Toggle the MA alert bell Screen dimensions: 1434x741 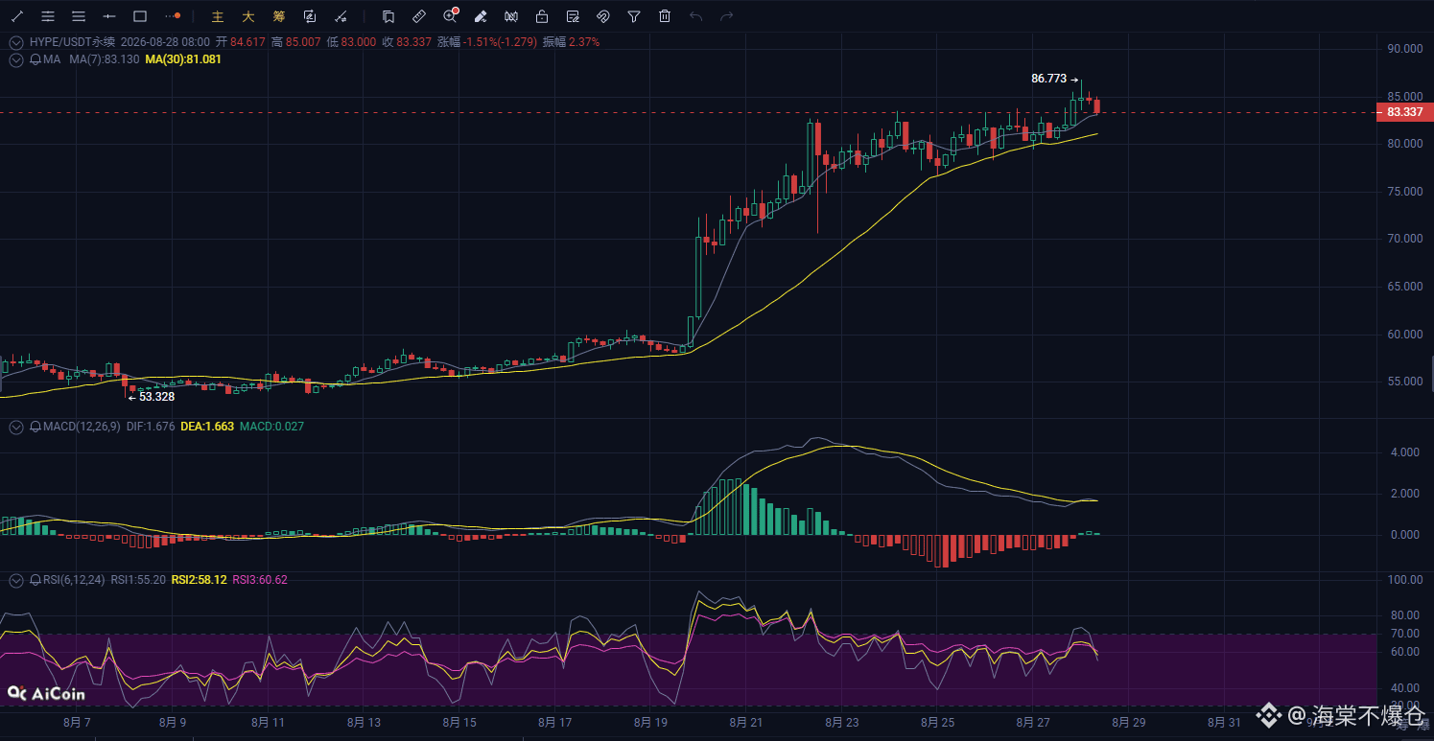[x=35, y=59]
